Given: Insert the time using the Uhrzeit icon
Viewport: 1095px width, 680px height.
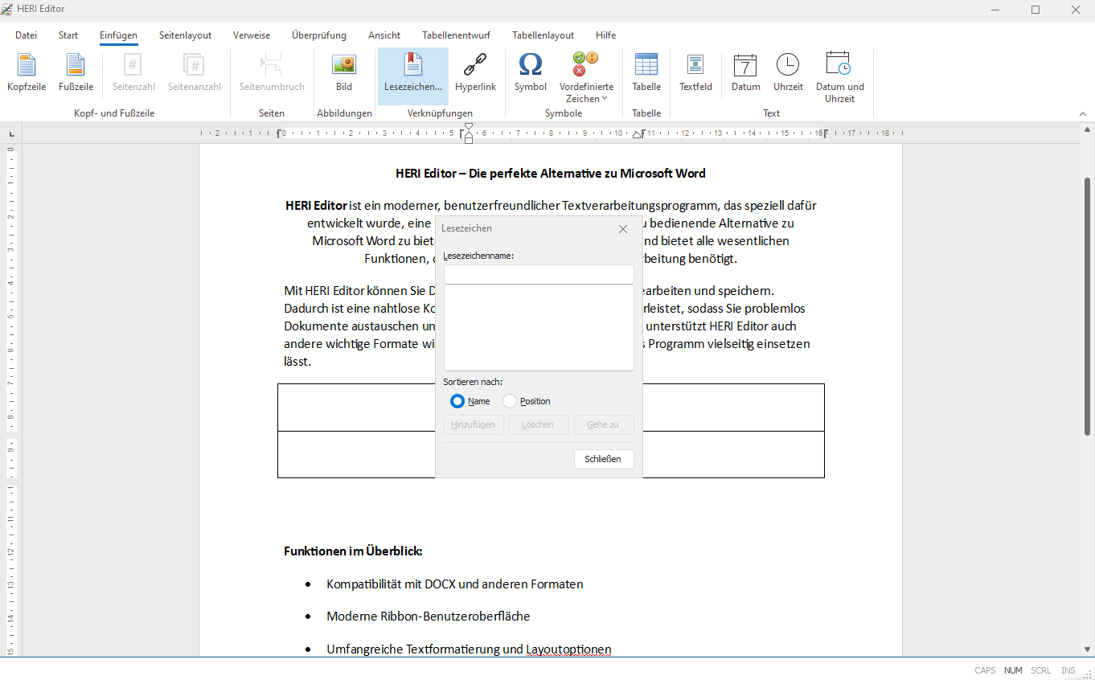Looking at the screenshot, I should coord(788,72).
